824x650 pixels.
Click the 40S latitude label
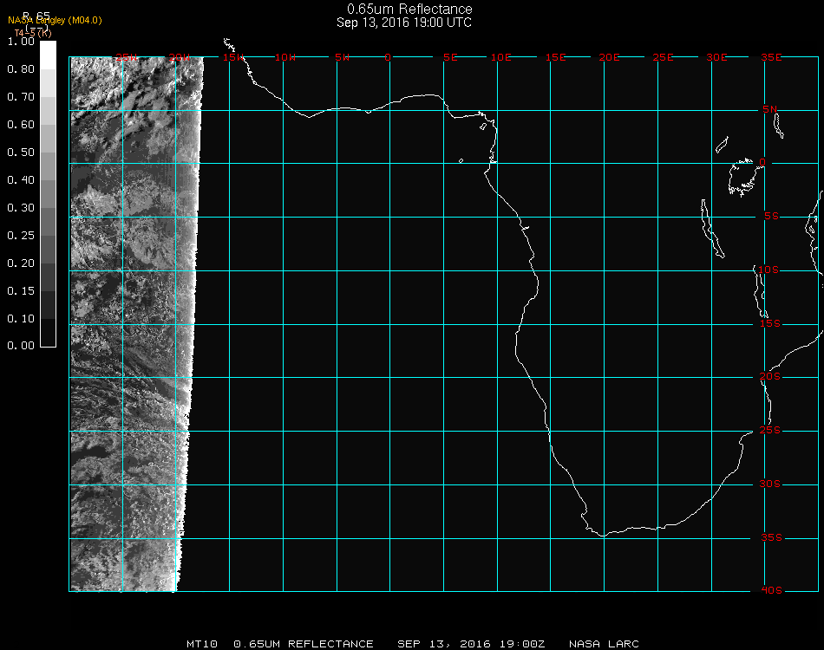[x=770, y=590]
